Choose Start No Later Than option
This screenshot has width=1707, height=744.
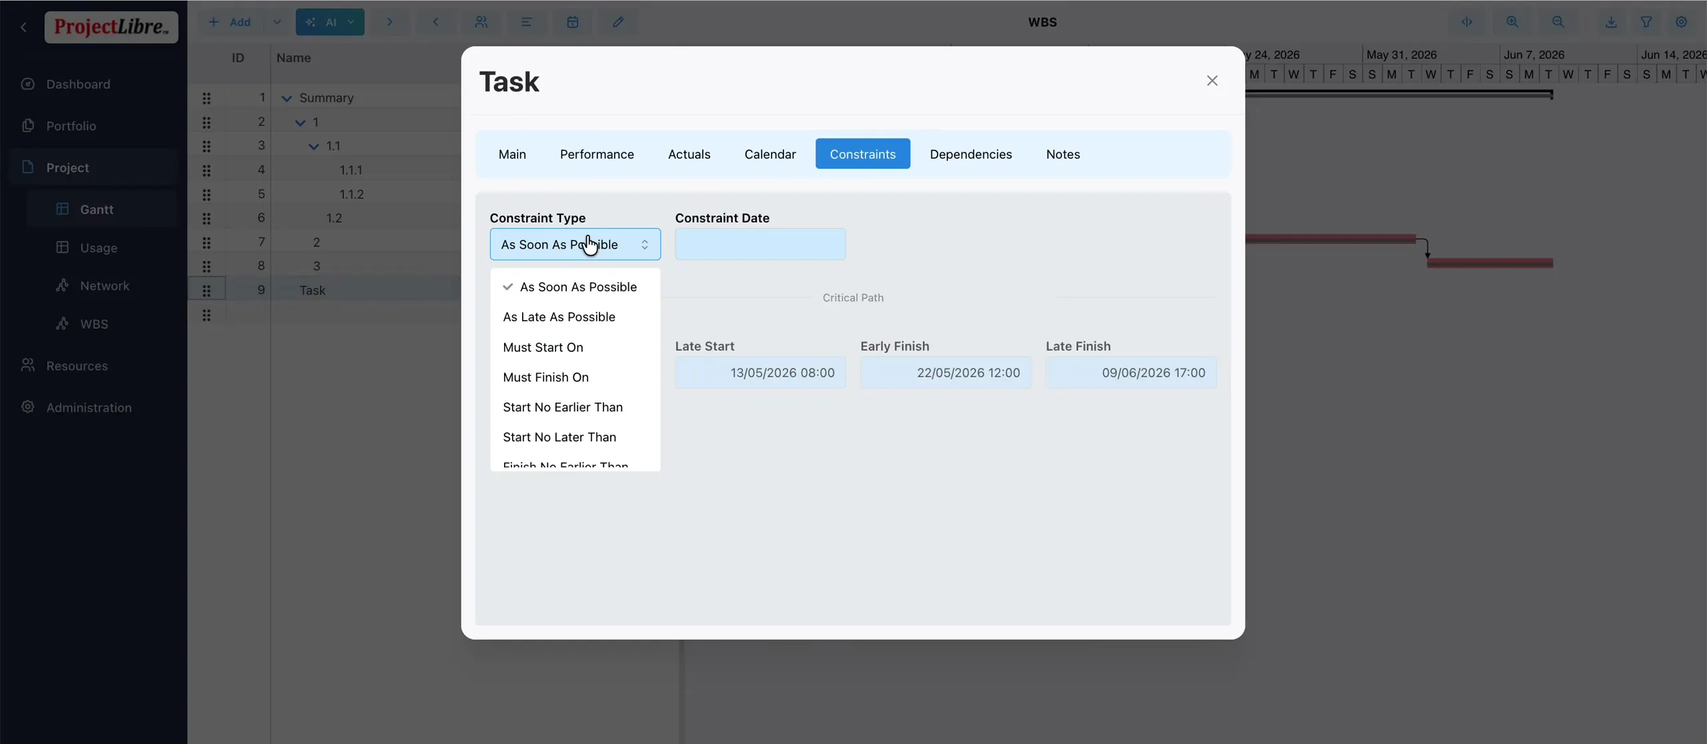[575, 437]
